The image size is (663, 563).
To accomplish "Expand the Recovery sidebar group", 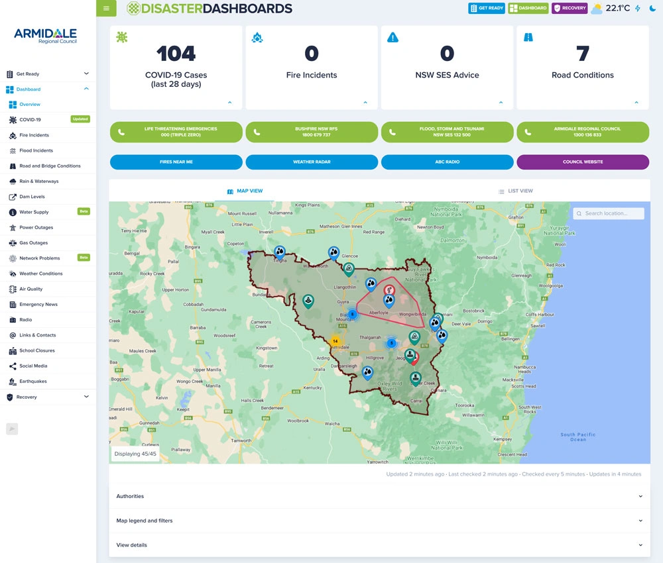I will click(48, 397).
